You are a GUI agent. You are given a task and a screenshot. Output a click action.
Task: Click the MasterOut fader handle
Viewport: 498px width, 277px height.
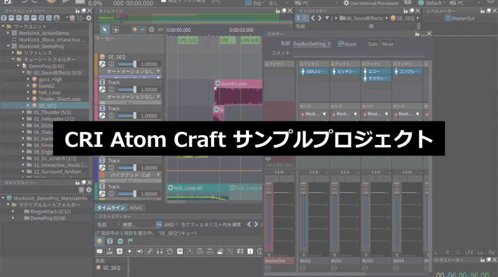(x=269, y=190)
